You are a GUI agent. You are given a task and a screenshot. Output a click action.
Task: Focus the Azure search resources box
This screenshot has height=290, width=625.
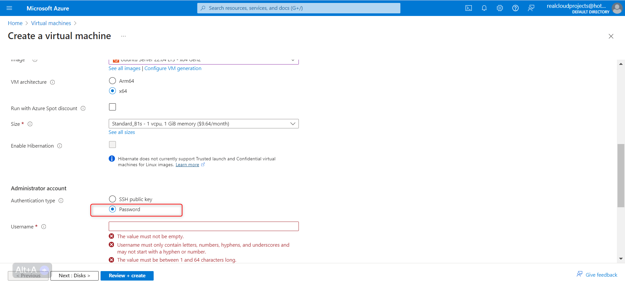click(299, 8)
